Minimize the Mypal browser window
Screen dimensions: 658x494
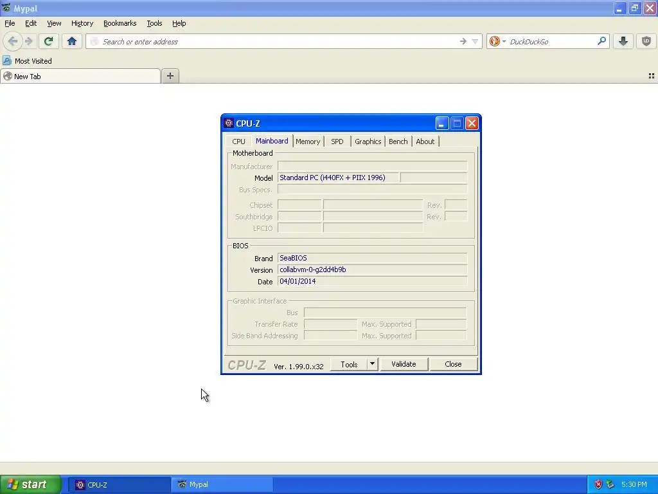[x=619, y=8]
